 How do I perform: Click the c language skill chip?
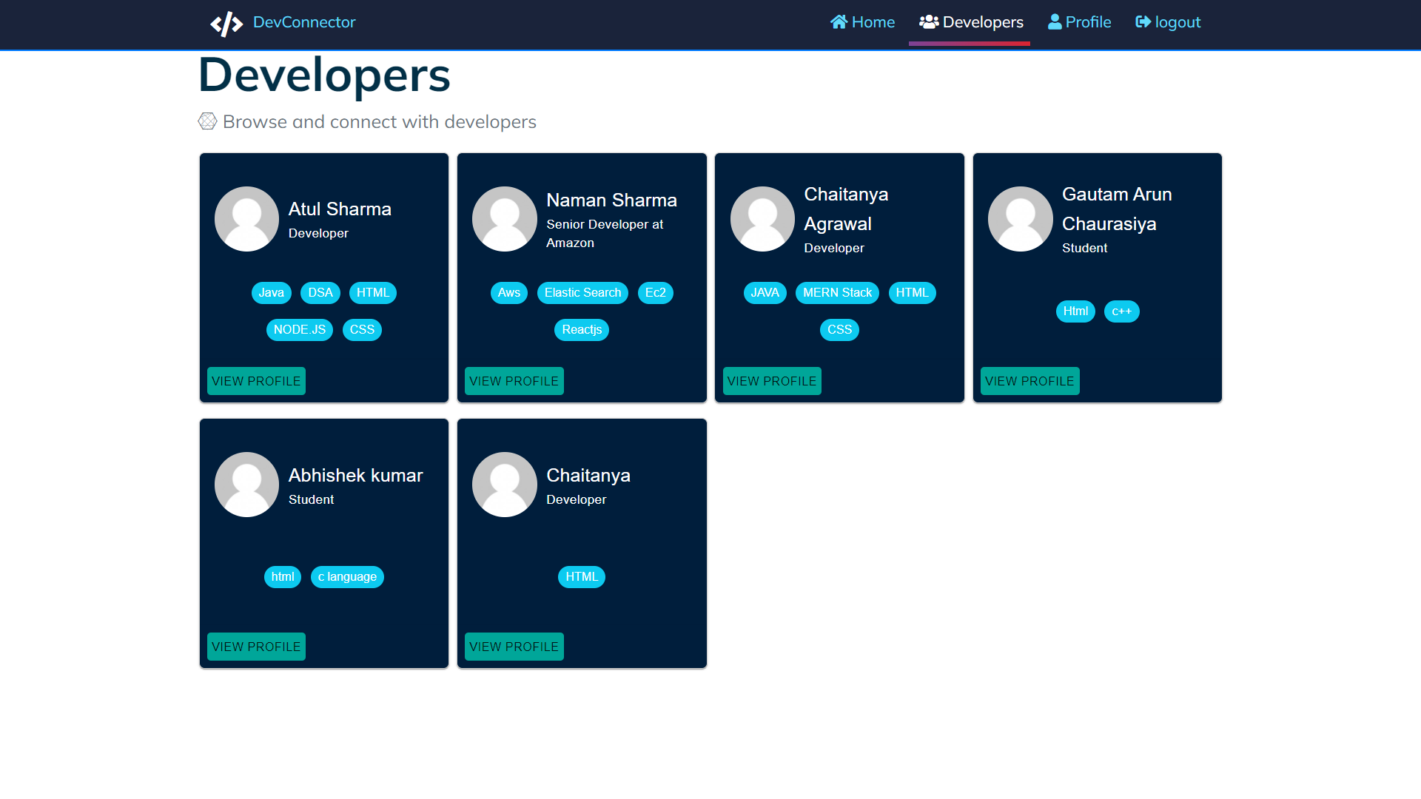tap(347, 577)
